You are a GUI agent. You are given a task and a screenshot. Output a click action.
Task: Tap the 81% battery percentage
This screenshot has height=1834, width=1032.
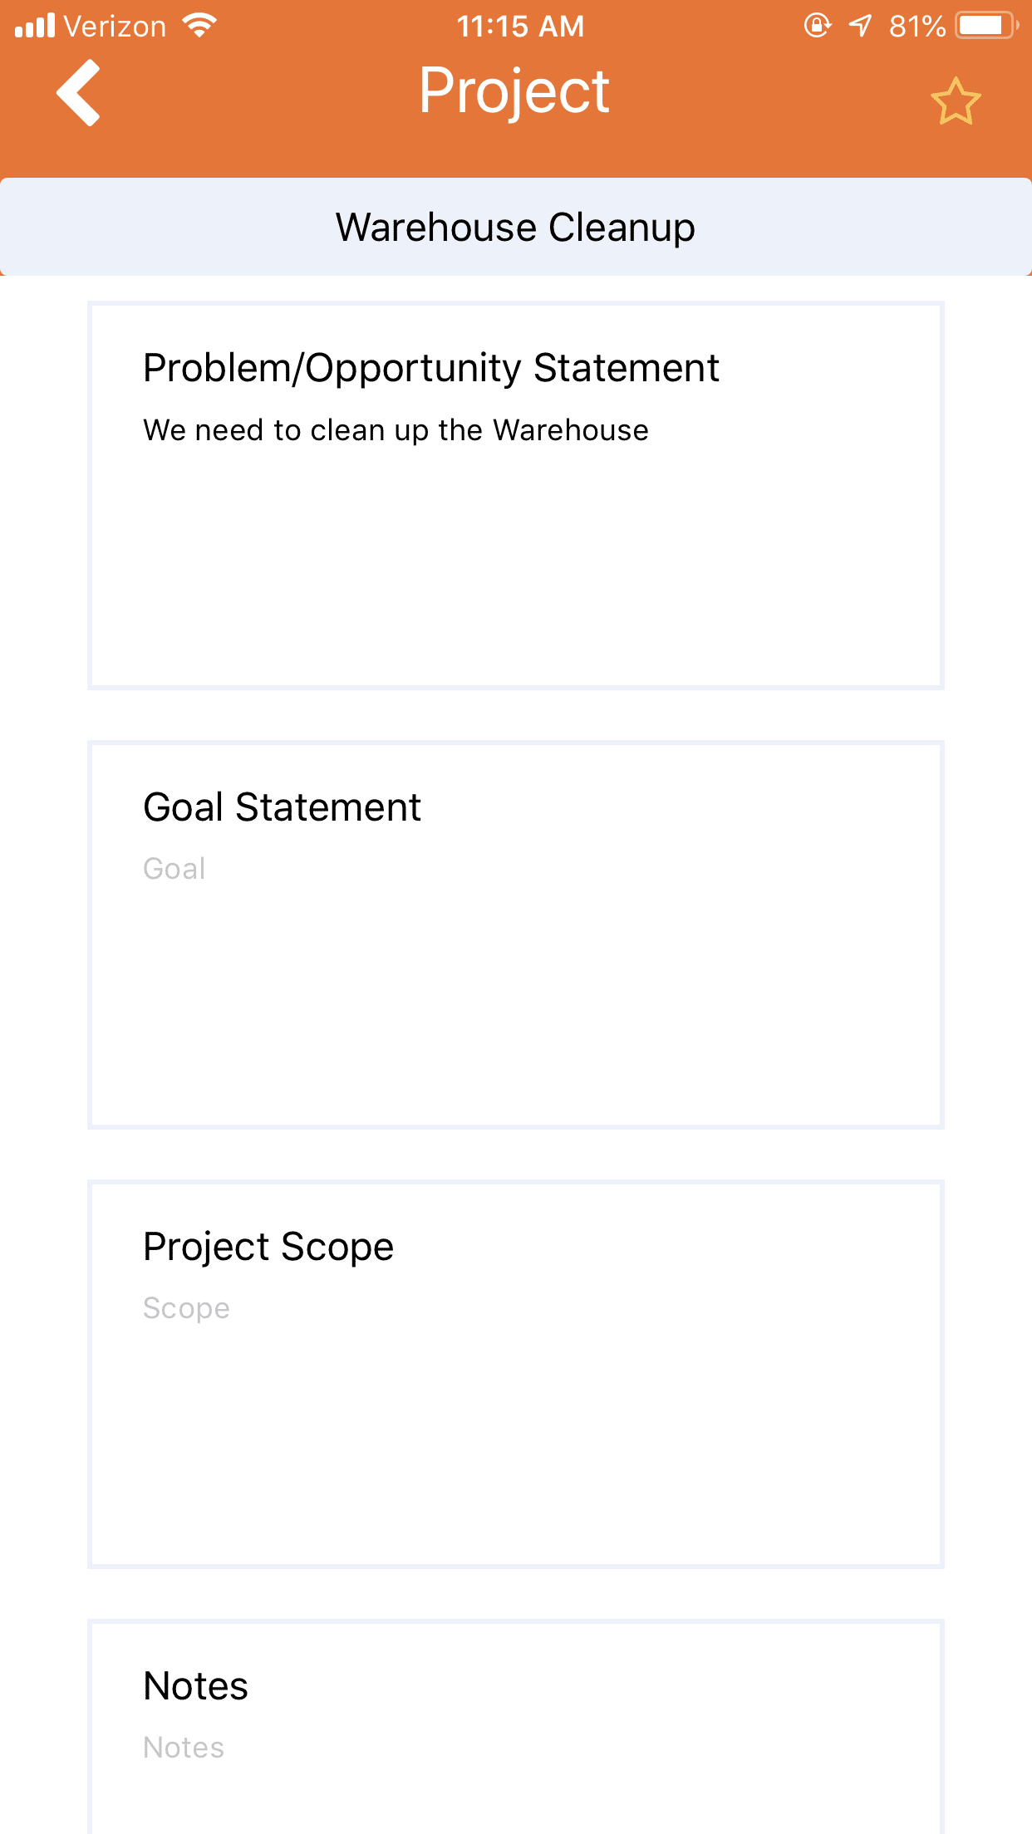coord(917,26)
